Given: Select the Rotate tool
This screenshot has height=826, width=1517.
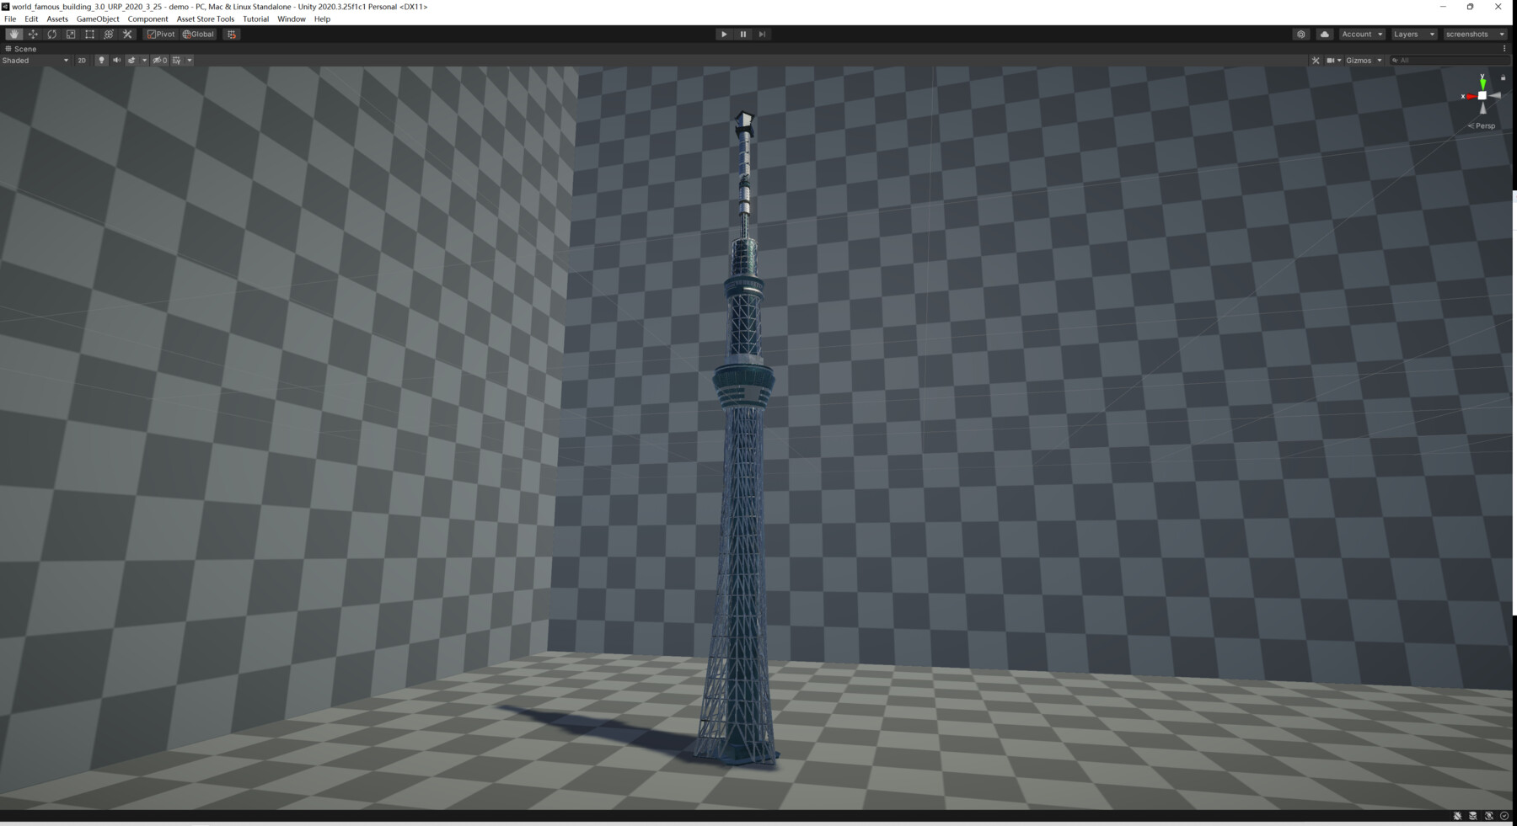Looking at the screenshot, I should (51, 34).
